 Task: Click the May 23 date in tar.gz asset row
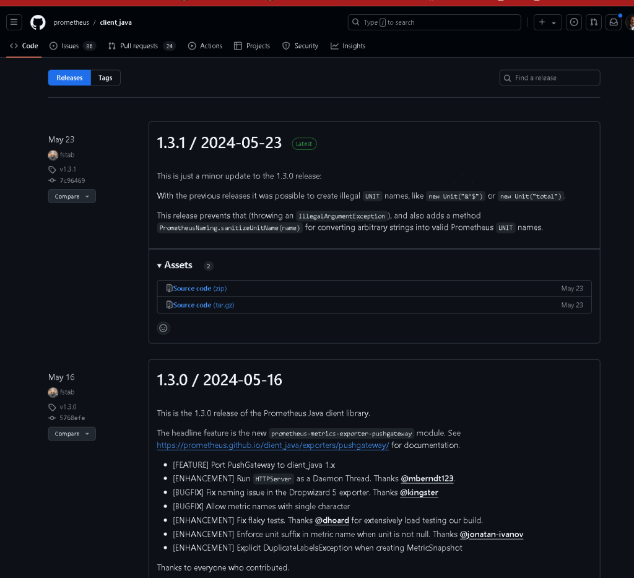(x=571, y=305)
